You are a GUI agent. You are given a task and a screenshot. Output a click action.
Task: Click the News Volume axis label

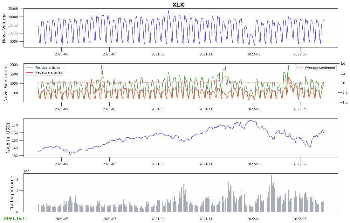(x=4, y=28)
